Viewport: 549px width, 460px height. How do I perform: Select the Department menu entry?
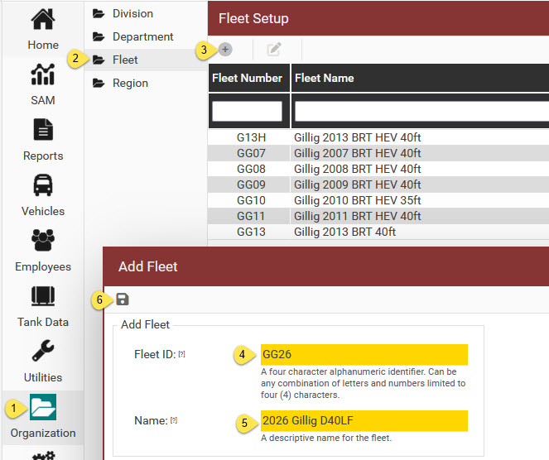point(146,36)
